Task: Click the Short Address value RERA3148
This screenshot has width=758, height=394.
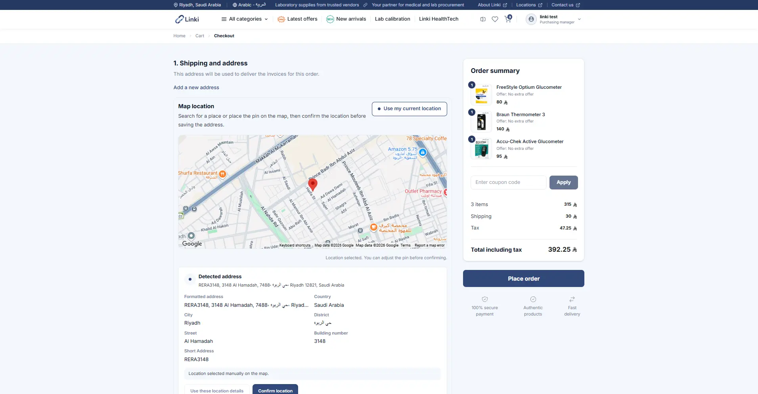Action: 196,360
